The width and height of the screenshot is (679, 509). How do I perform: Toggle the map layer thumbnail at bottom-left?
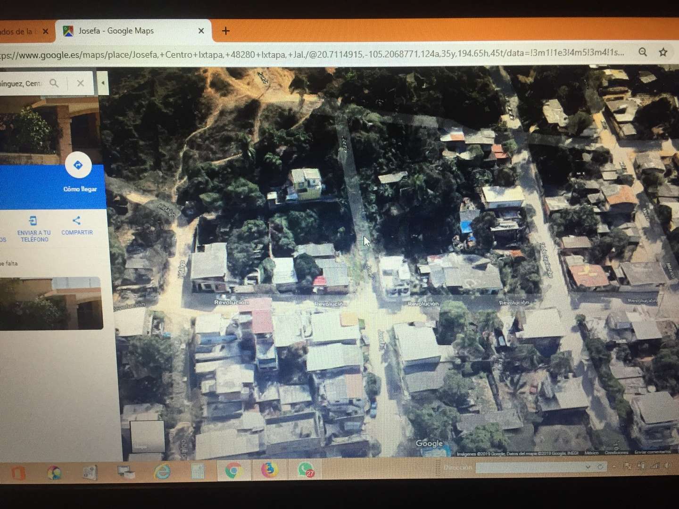tap(147, 436)
